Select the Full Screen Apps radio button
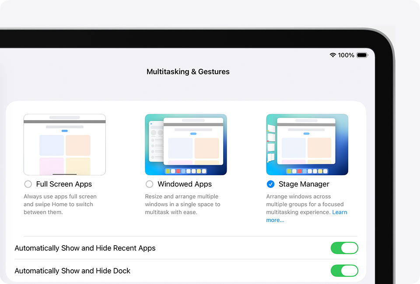The image size is (420, 284). 28,184
